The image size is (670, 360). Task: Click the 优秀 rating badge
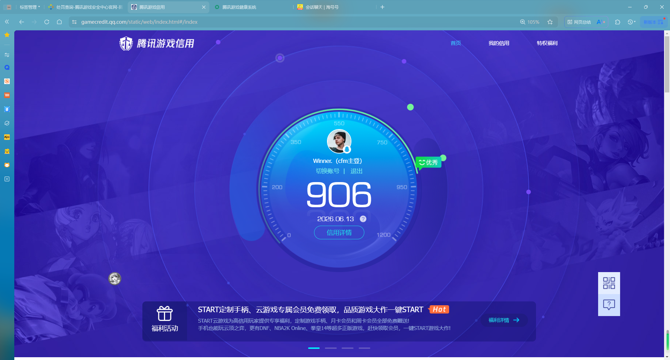tap(429, 162)
